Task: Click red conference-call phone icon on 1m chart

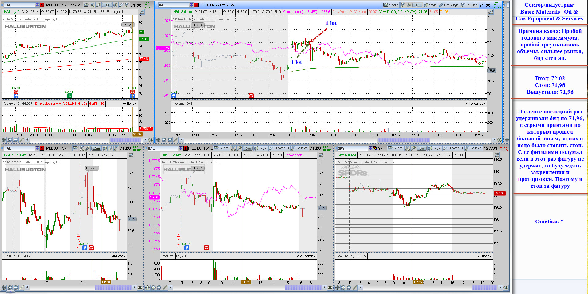Action: point(251,96)
